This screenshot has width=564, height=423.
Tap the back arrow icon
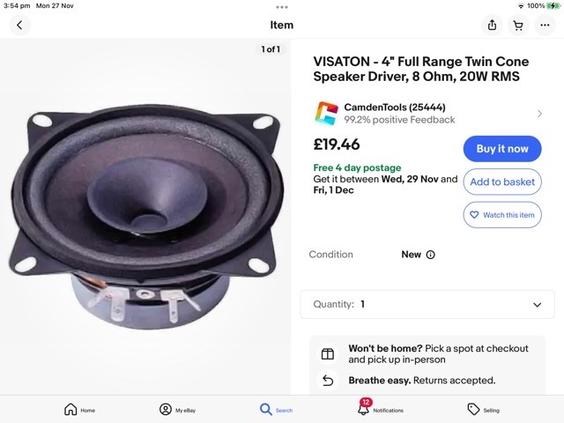click(x=19, y=26)
